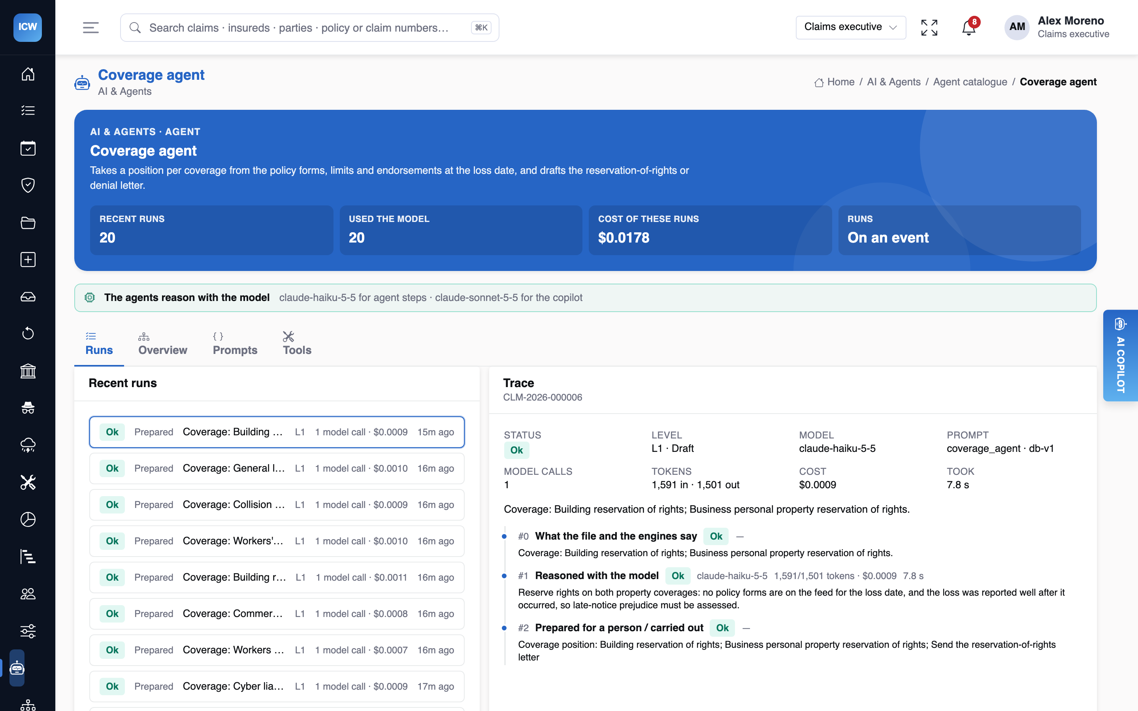
Task: Open the inbox tray sidebar icon
Action: coord(28,297)
